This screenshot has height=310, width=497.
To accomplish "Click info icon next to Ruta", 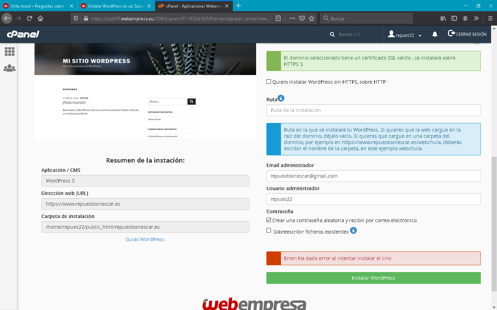I will pos(281,98).
